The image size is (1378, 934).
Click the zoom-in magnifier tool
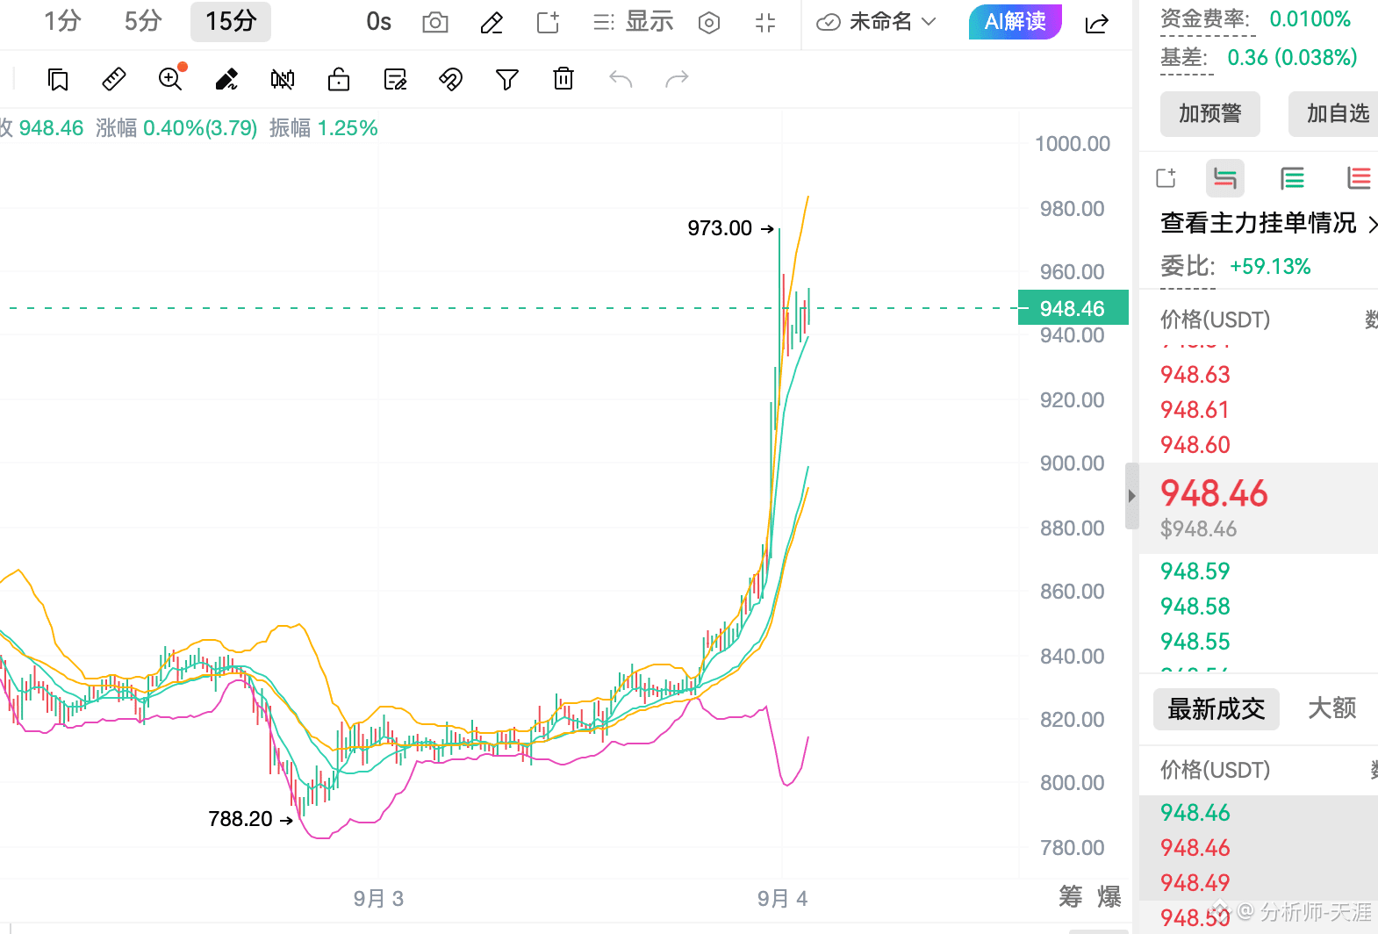(x=171, y=79)
